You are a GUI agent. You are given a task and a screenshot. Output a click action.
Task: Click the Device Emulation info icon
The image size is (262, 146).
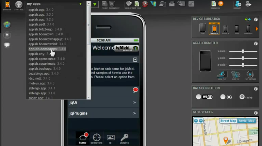pyautogui.click(x=256, y=19)
